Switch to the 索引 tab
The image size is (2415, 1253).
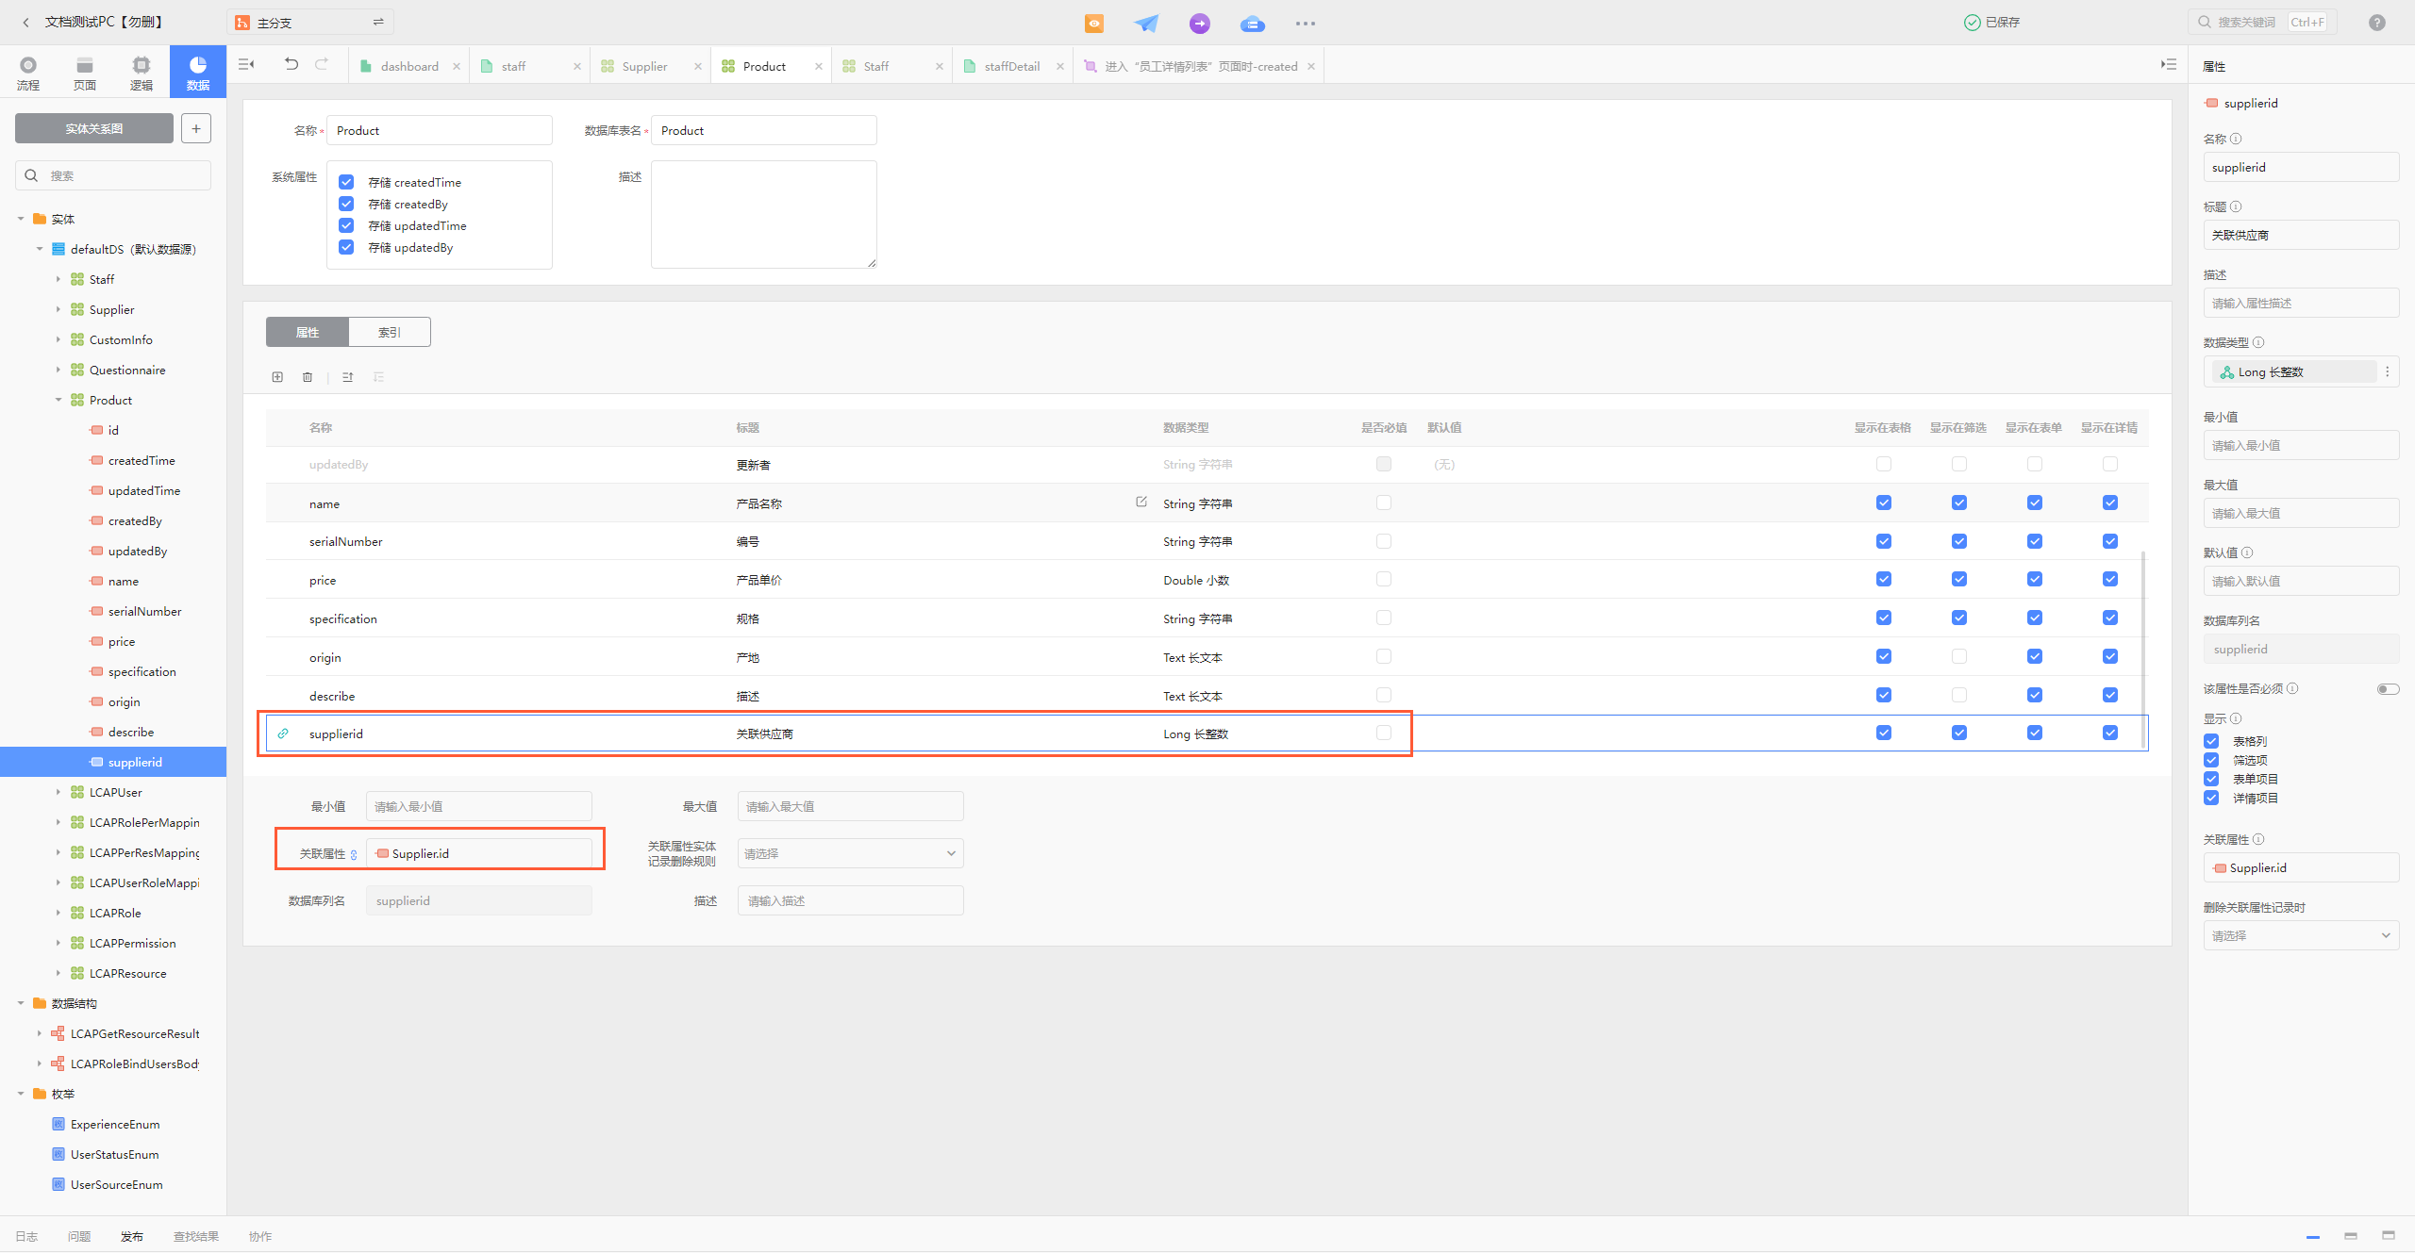(390, 332)
